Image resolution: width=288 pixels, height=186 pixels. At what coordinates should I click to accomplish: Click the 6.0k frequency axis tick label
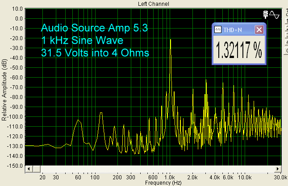[228, 178]
